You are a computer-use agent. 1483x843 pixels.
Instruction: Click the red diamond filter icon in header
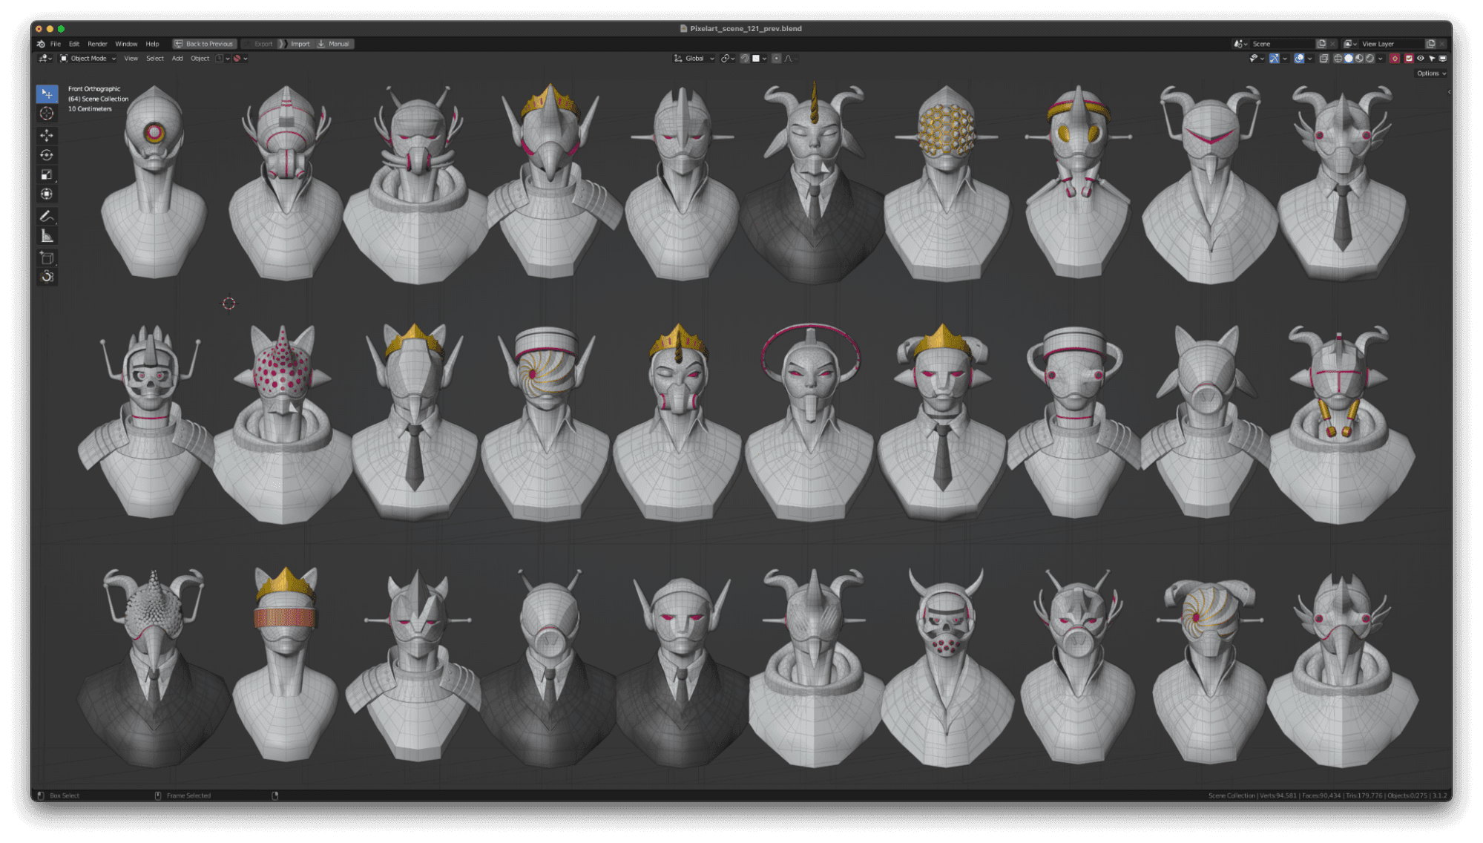[x=1395, y=59]
